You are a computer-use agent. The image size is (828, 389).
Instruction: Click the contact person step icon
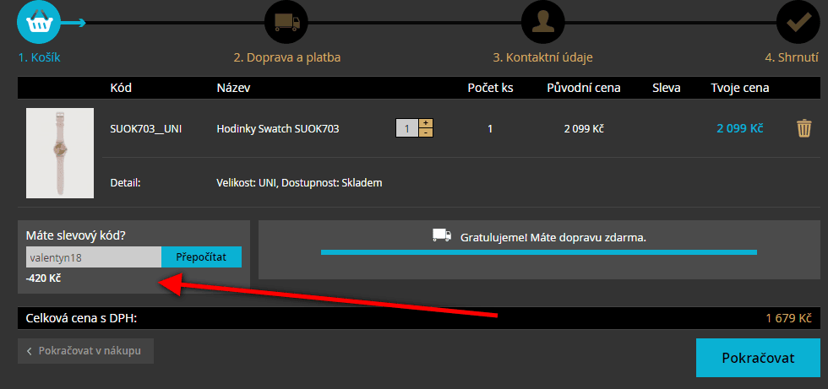point(542,23)
